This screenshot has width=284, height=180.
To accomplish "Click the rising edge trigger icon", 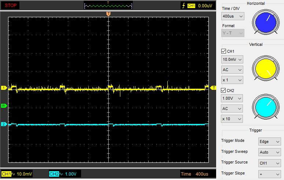I will [183, 6].
